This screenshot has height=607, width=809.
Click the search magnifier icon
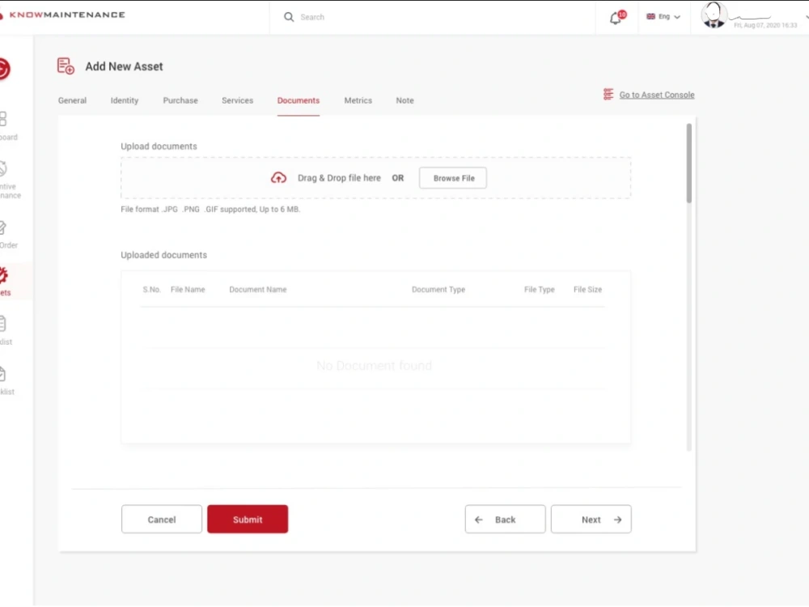pos(289,17)
